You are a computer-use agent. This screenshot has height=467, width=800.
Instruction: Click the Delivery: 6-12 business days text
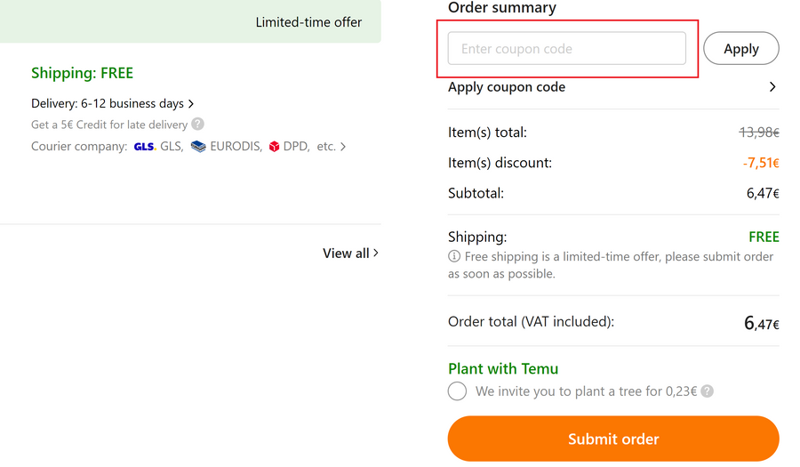tap(108, 104)
